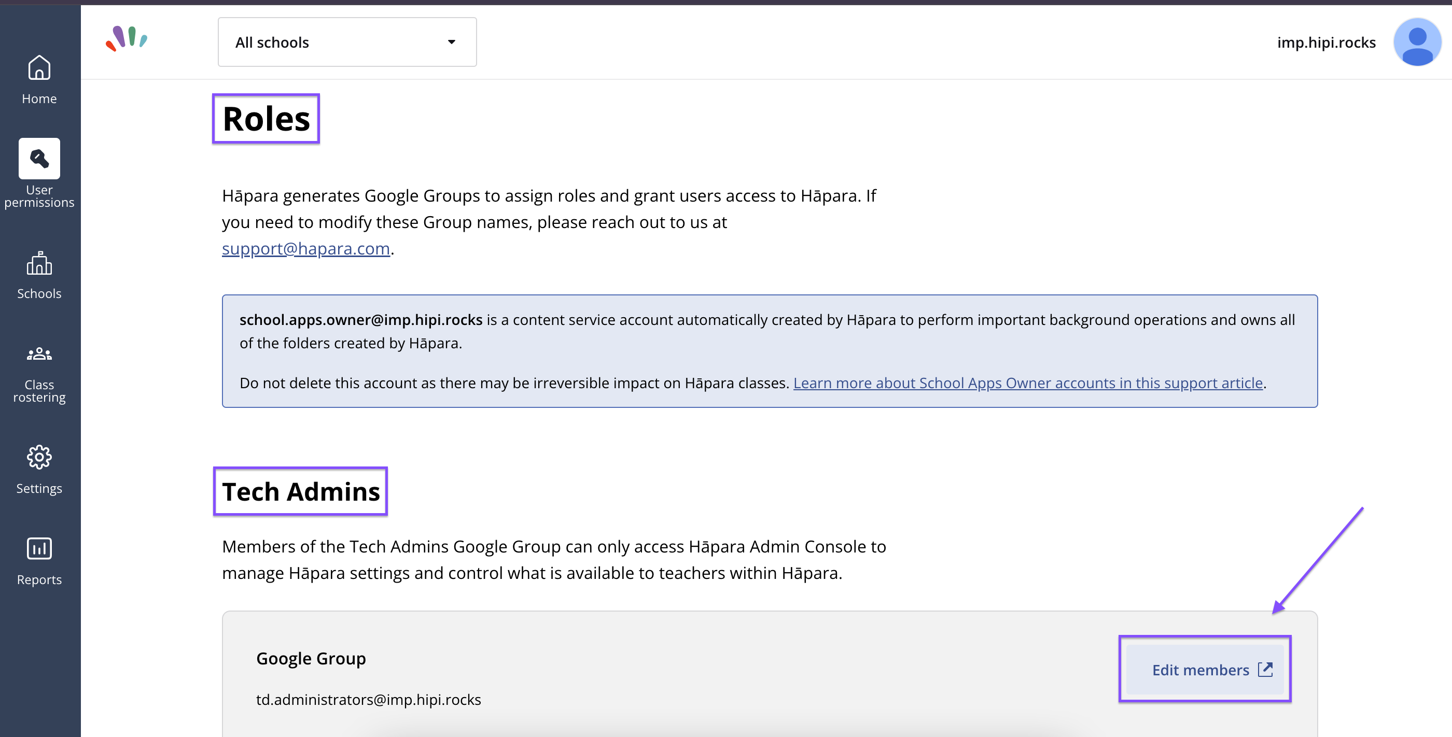Click imp.hipi.rocks domain name
The height and width of the screenshot is (737, 1452).
[1326, 42]
